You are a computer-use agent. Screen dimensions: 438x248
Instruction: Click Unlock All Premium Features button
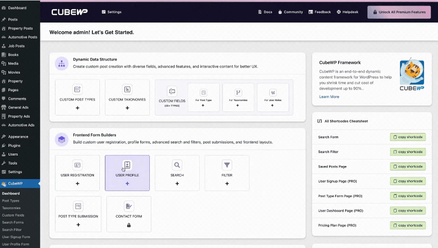click(399, 12)
